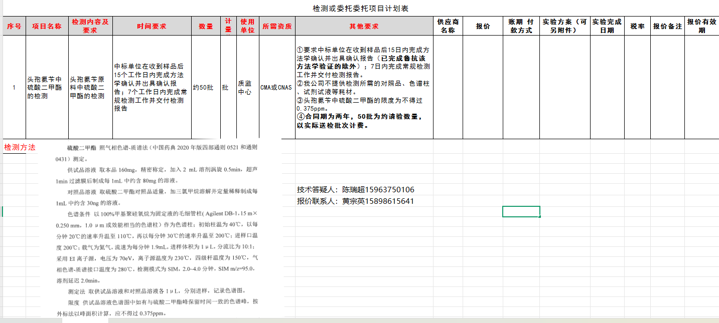Click the 报价备注 header cell

[667, 26]
